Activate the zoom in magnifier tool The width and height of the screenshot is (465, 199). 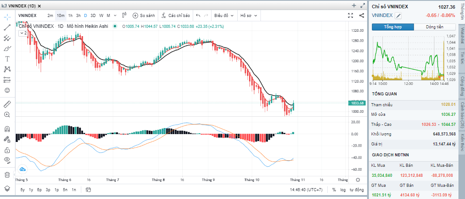coord(7,115)
